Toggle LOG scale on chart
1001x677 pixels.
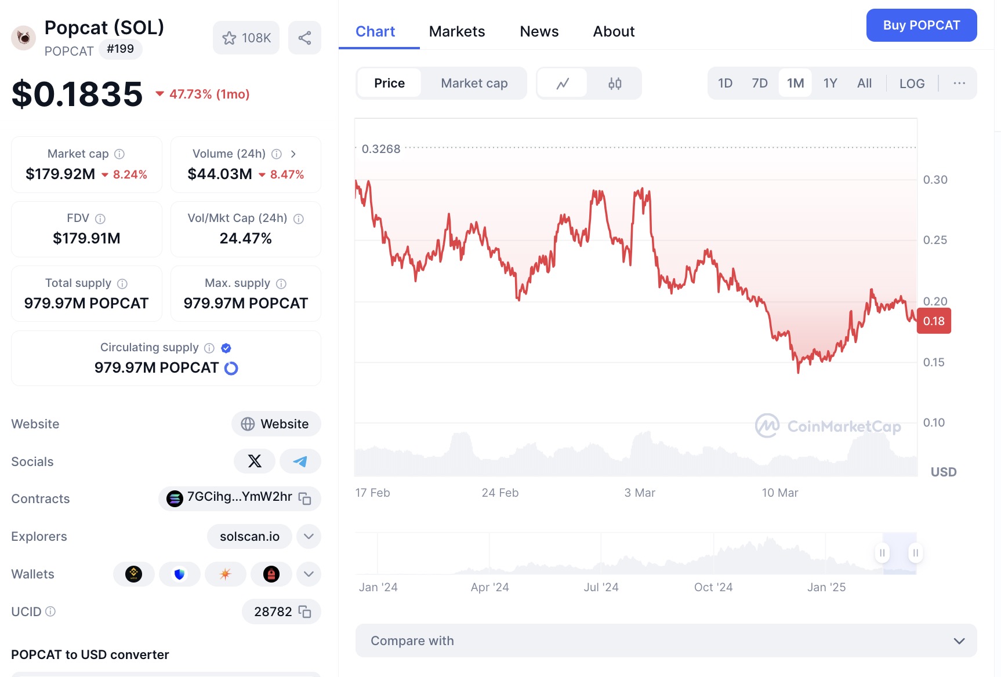pos(912,83)
